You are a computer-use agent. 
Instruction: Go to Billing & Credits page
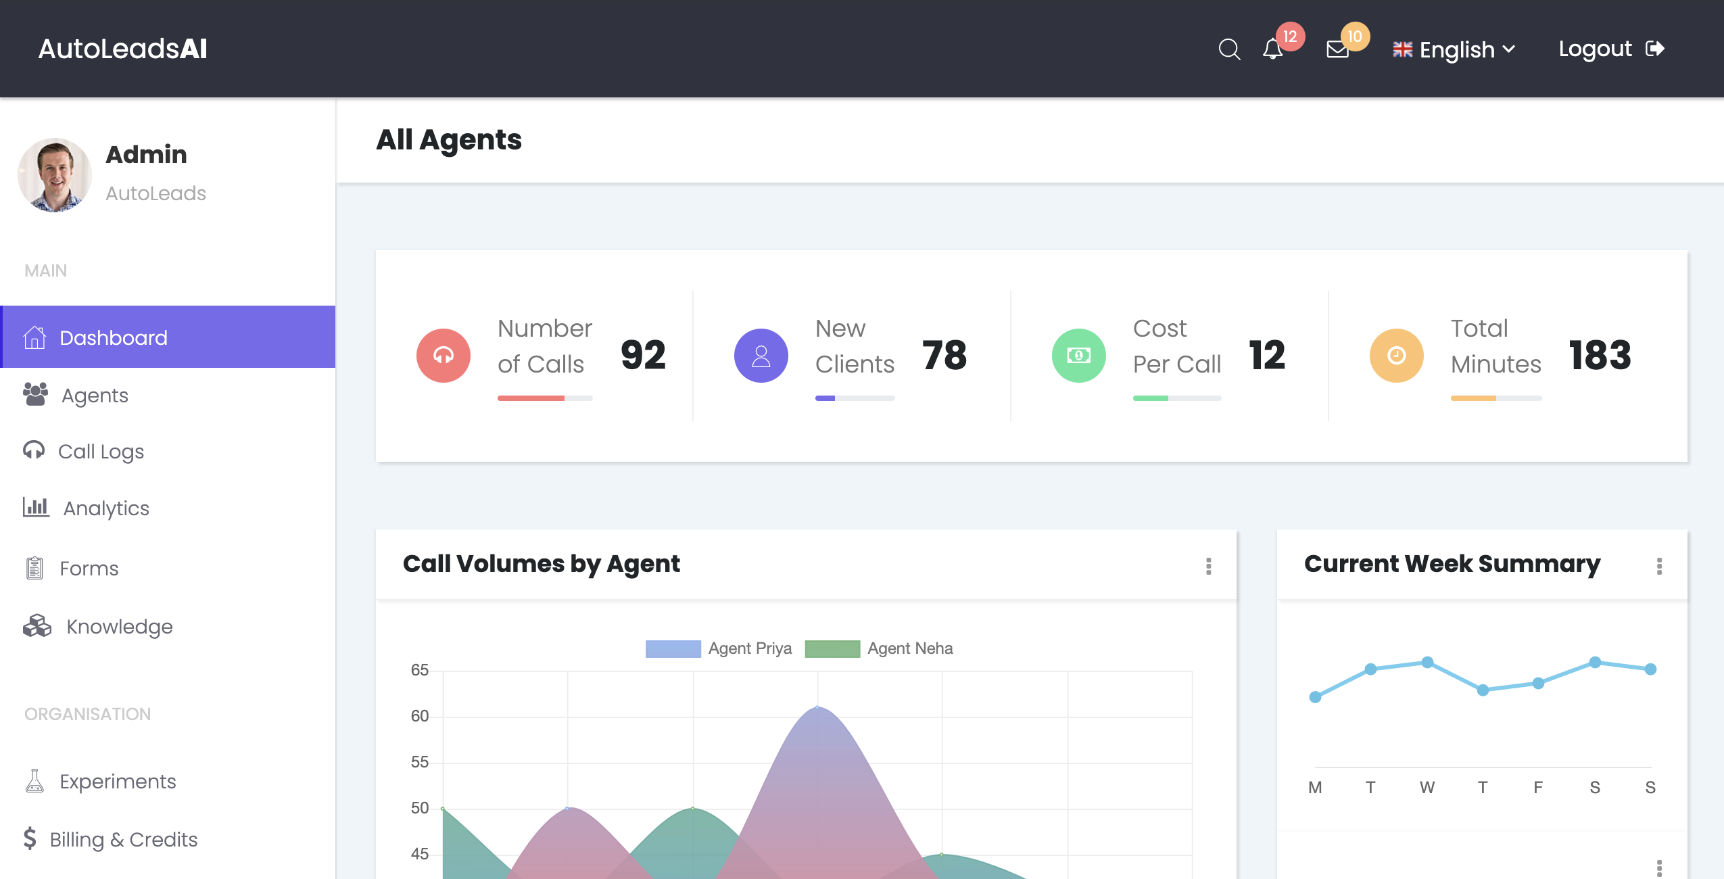click(123, 840)
